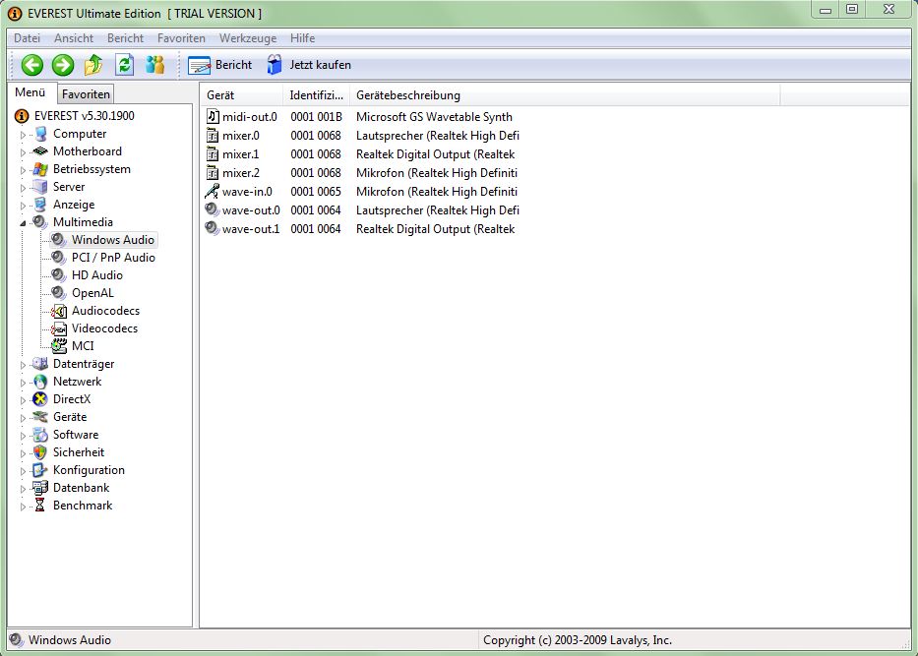Click the MCI clapperboard icon
Screen dimensions: 918x656
pyautogui.click(x=59, y=346)
